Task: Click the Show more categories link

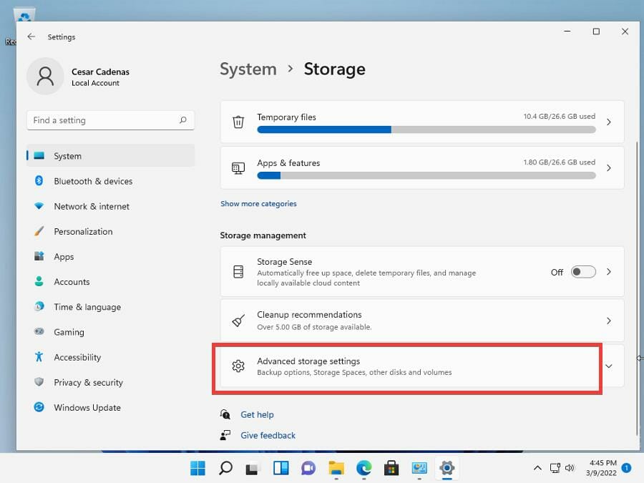Action: pyautogui.click(x=258, y=204)
